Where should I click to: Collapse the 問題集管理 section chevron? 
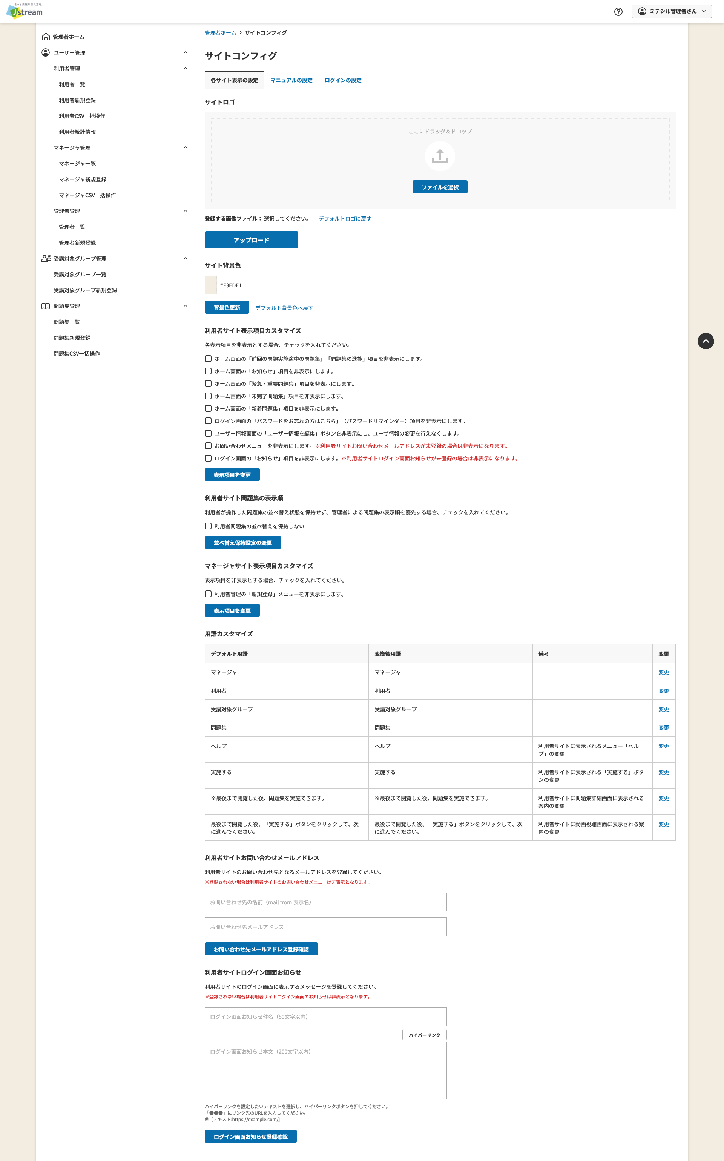(185, 306)
